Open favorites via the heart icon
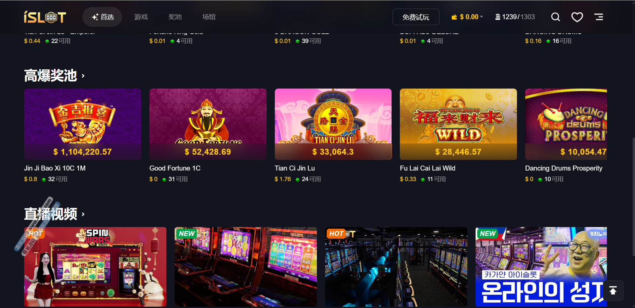The image size is (635, 308). click(577, 17)
